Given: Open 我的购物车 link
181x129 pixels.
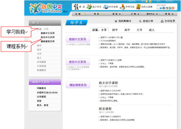Looking at the screenshot, I should (x=125, y=21).
